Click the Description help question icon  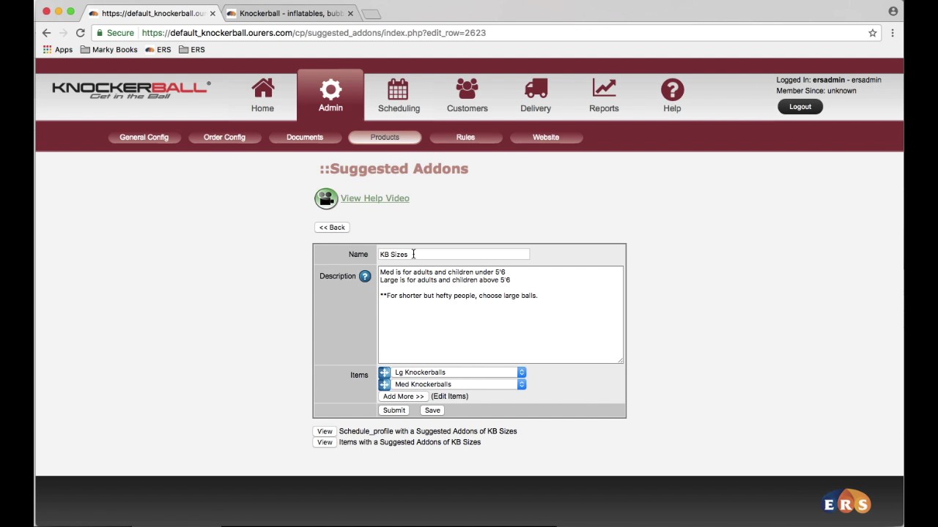coord(365,277)
